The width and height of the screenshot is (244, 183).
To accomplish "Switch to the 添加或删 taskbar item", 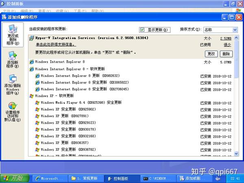I will pos(194,179).
